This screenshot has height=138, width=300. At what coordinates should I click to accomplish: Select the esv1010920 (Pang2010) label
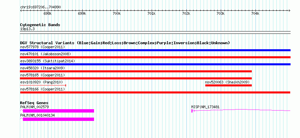[41, 82]
